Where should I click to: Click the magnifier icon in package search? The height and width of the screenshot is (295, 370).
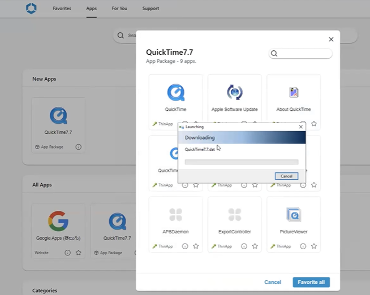(x=274, y=54)
